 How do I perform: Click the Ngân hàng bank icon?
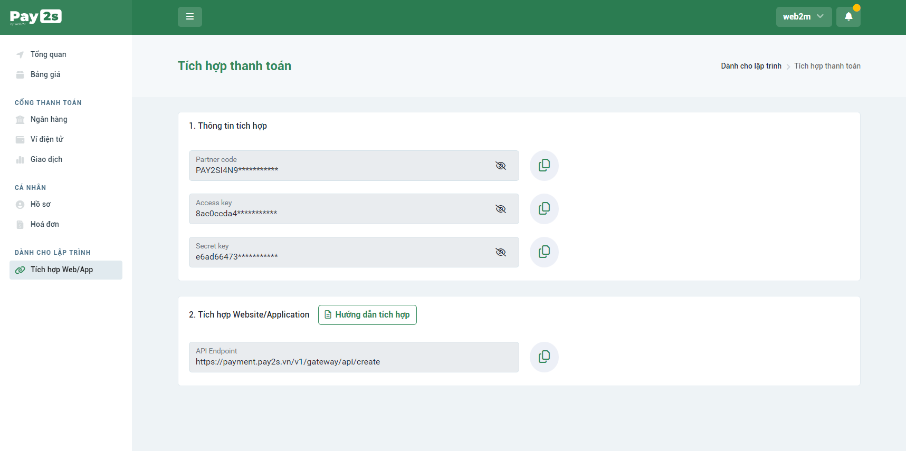(20, 120)
